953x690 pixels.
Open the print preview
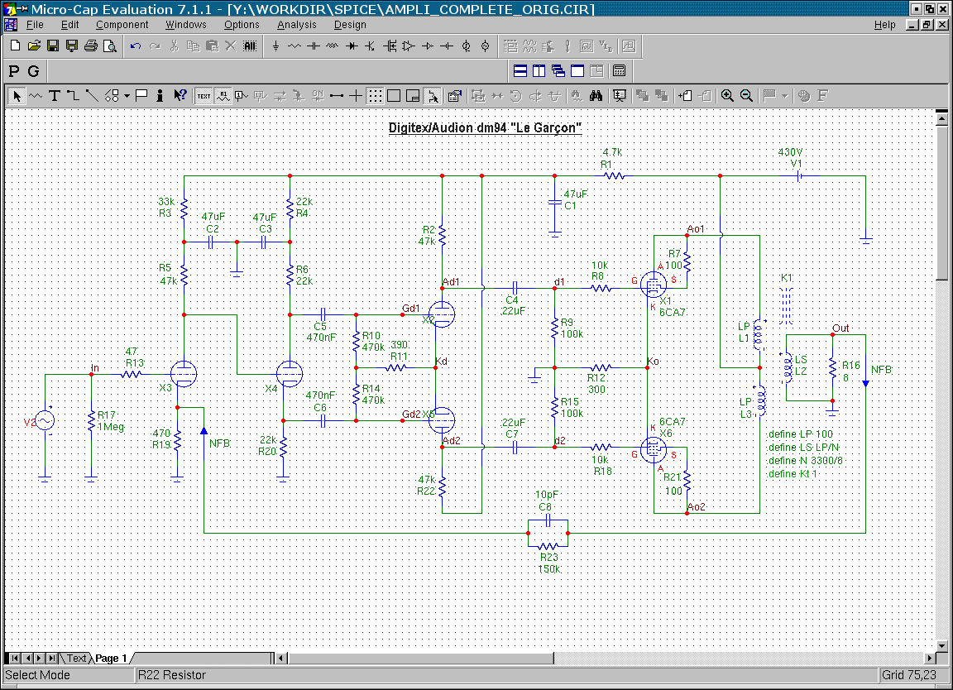(x=109, y=46)
